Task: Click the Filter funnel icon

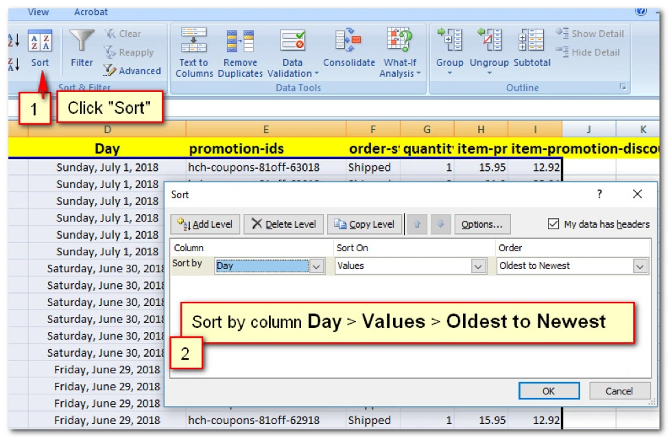Action: coord(82,43)
